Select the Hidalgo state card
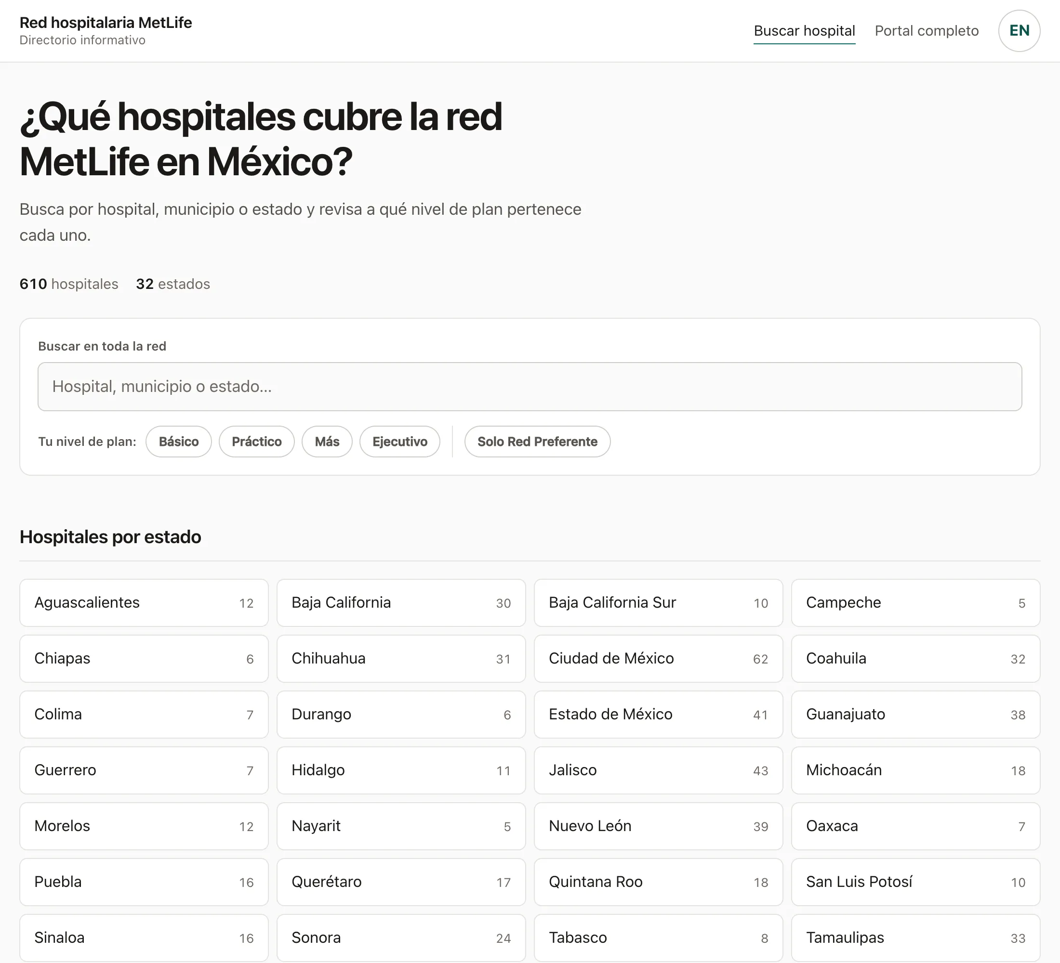The image size is (1060, 963). (401, 770)
